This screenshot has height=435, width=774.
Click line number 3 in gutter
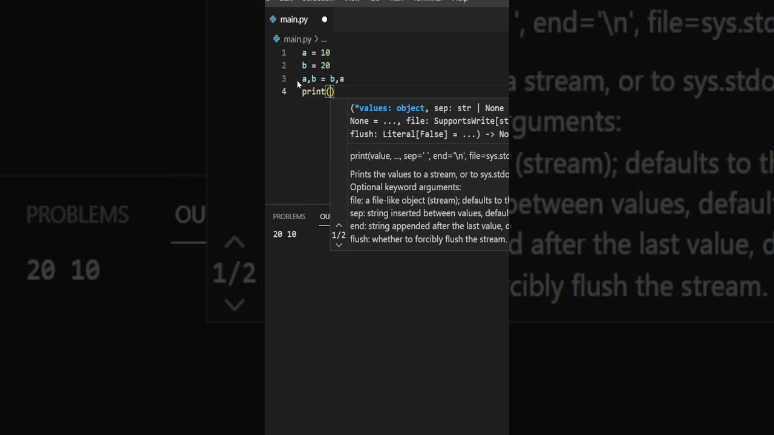coord(284,79)
